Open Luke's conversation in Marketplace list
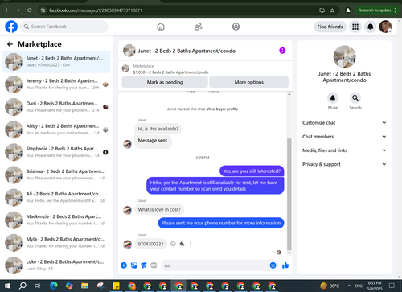 pyautogui.click(x=56, y=265)
